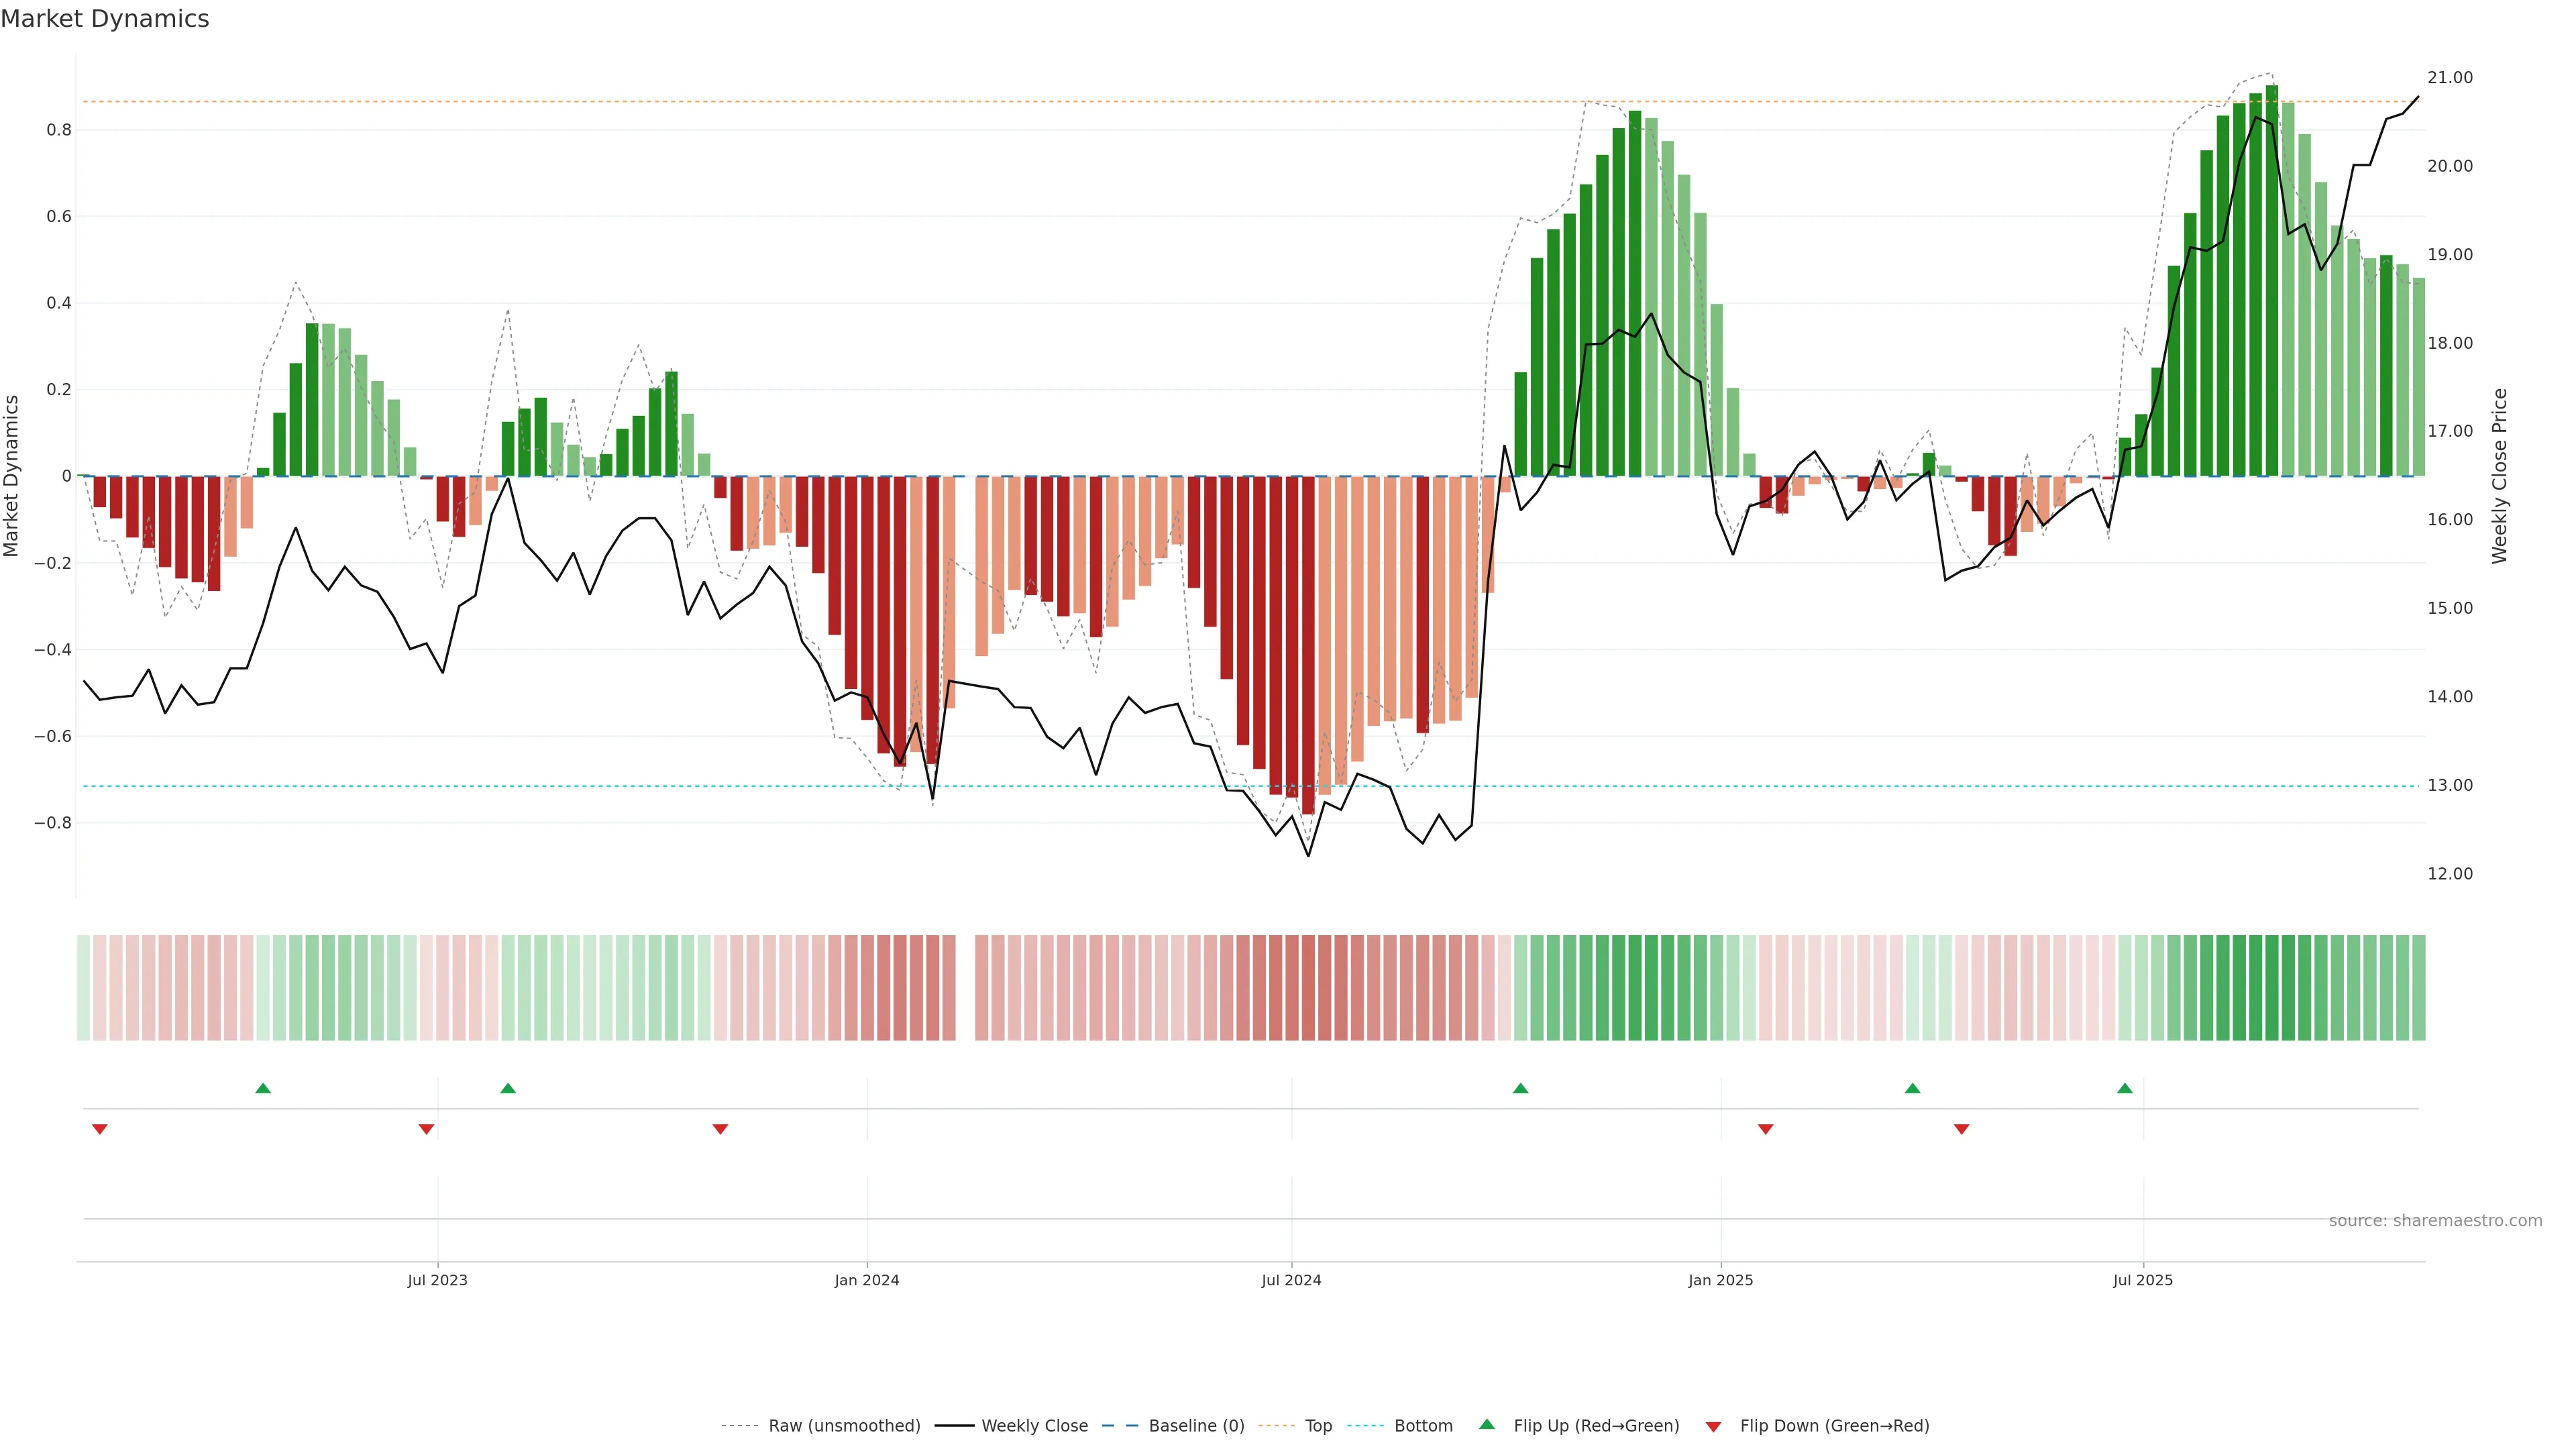
Task: Click the red Flip Down legend triangle
Action: [1713, 1426]
